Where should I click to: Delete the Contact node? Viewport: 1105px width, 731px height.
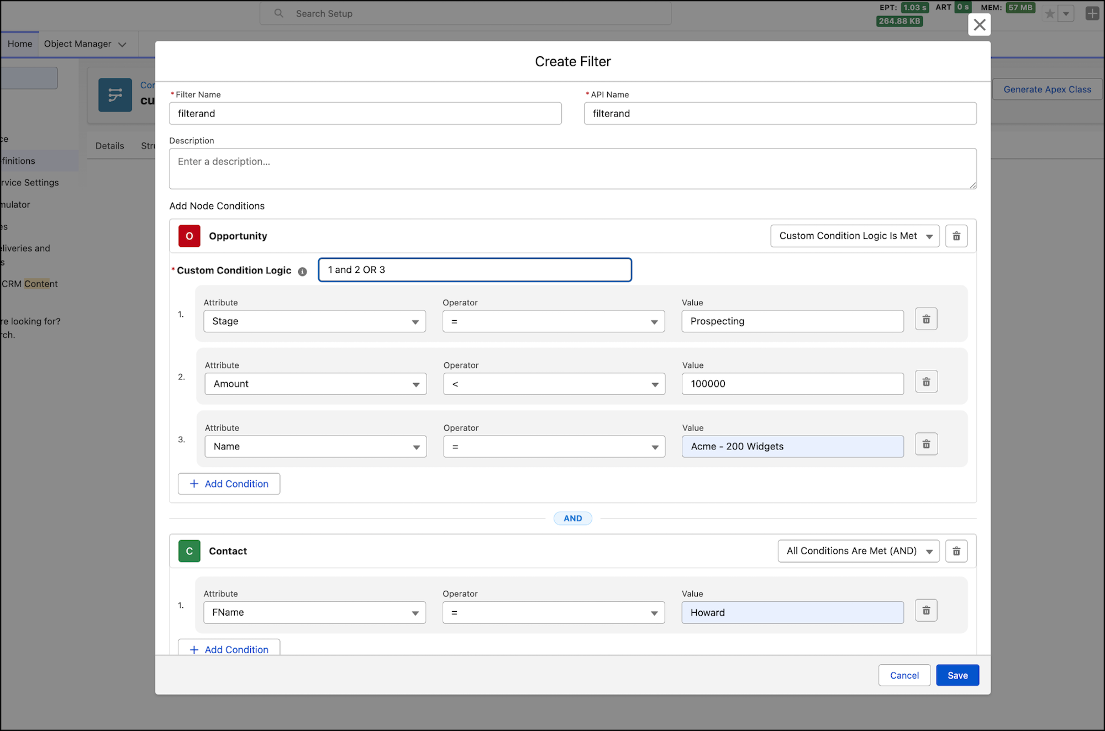[x=956, y=551]
